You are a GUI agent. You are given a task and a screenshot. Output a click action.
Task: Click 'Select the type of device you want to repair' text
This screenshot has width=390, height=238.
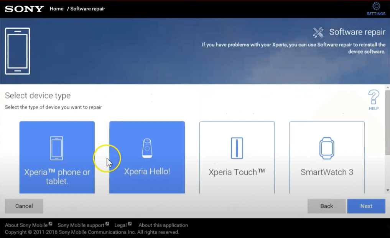[53, 107]
